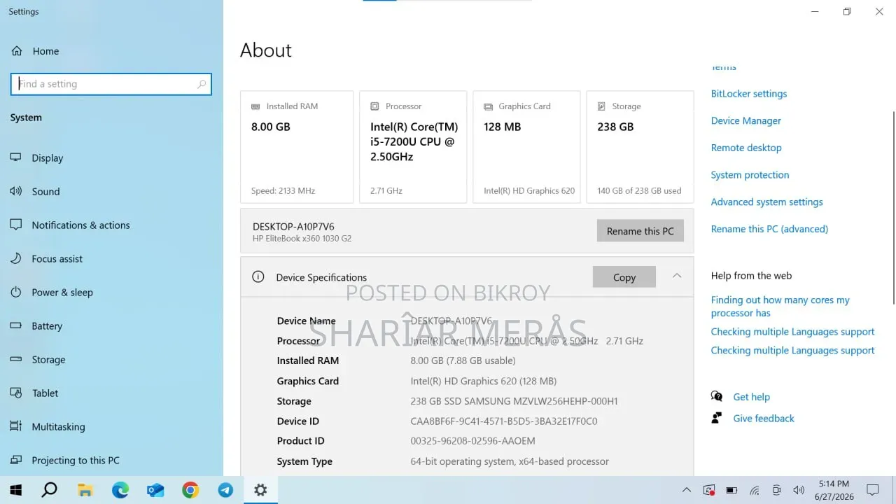Click the Storage sidebar icon
Screen dimensions: 896x504
coord(16,360)
